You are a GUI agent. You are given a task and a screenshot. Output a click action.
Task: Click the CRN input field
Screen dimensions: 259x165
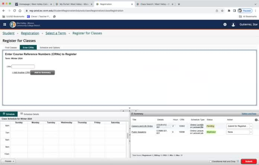[x=23, y=67]
